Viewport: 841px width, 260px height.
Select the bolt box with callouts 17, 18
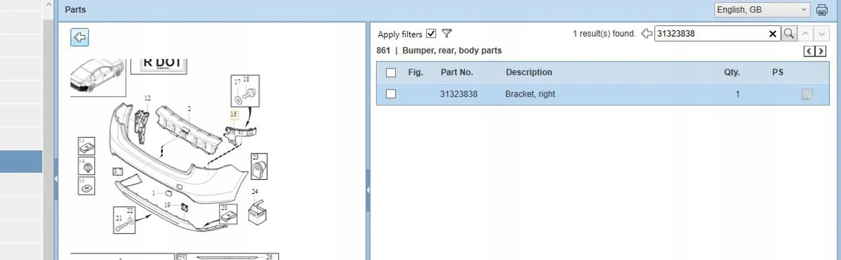245,91
